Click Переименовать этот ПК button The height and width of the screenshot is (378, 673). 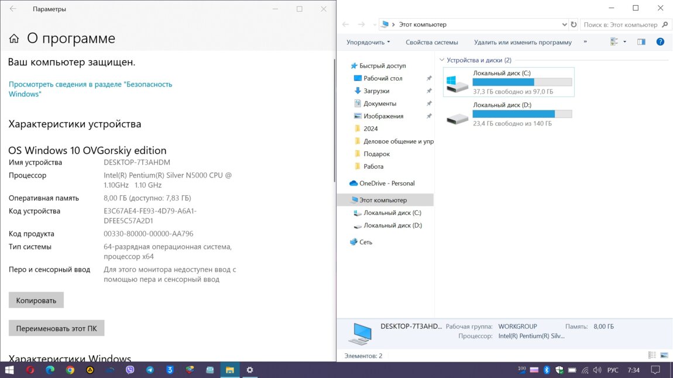[56, 328]
